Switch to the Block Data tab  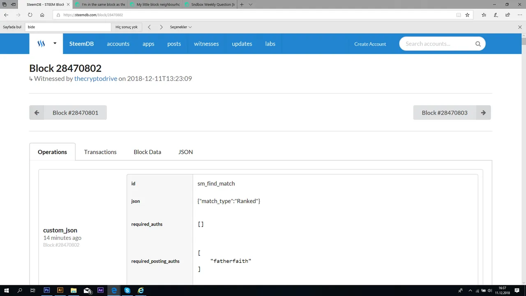[x=147, y=152]
